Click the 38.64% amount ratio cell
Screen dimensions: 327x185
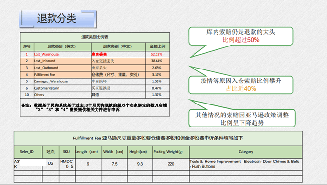(157, 61)
